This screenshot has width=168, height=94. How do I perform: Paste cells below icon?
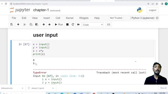pyautogui.click(x=37, y=25)
